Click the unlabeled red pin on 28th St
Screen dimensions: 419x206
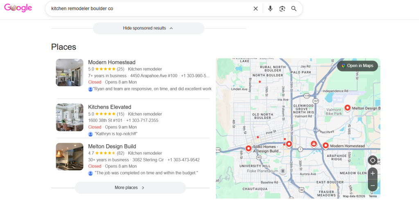pos(289,144)
